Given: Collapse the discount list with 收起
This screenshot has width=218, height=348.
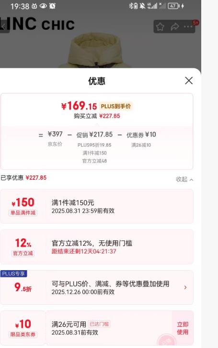Looking at the screenshot, I should pyautogui.click(x=184, y=179).
